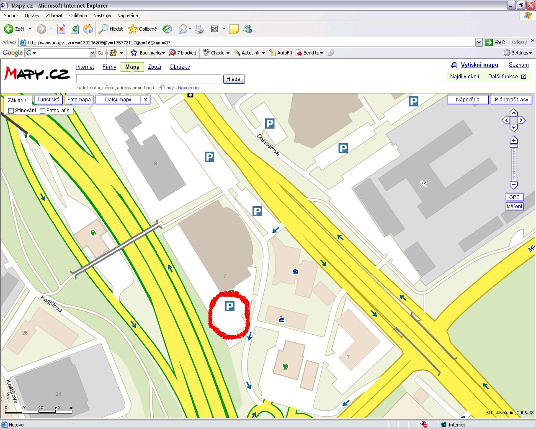Viewport: 536px width, 429px height.
Task: Open the address bar dropdown list
Action: [x=479, y=42]
